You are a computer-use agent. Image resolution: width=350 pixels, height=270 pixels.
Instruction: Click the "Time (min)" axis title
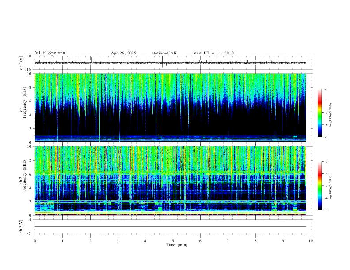pyautogui.click(x=177, y=245)
